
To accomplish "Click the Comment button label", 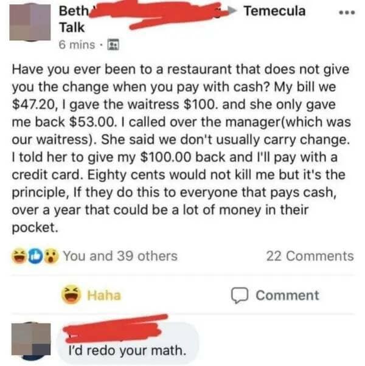I will 287,295.
